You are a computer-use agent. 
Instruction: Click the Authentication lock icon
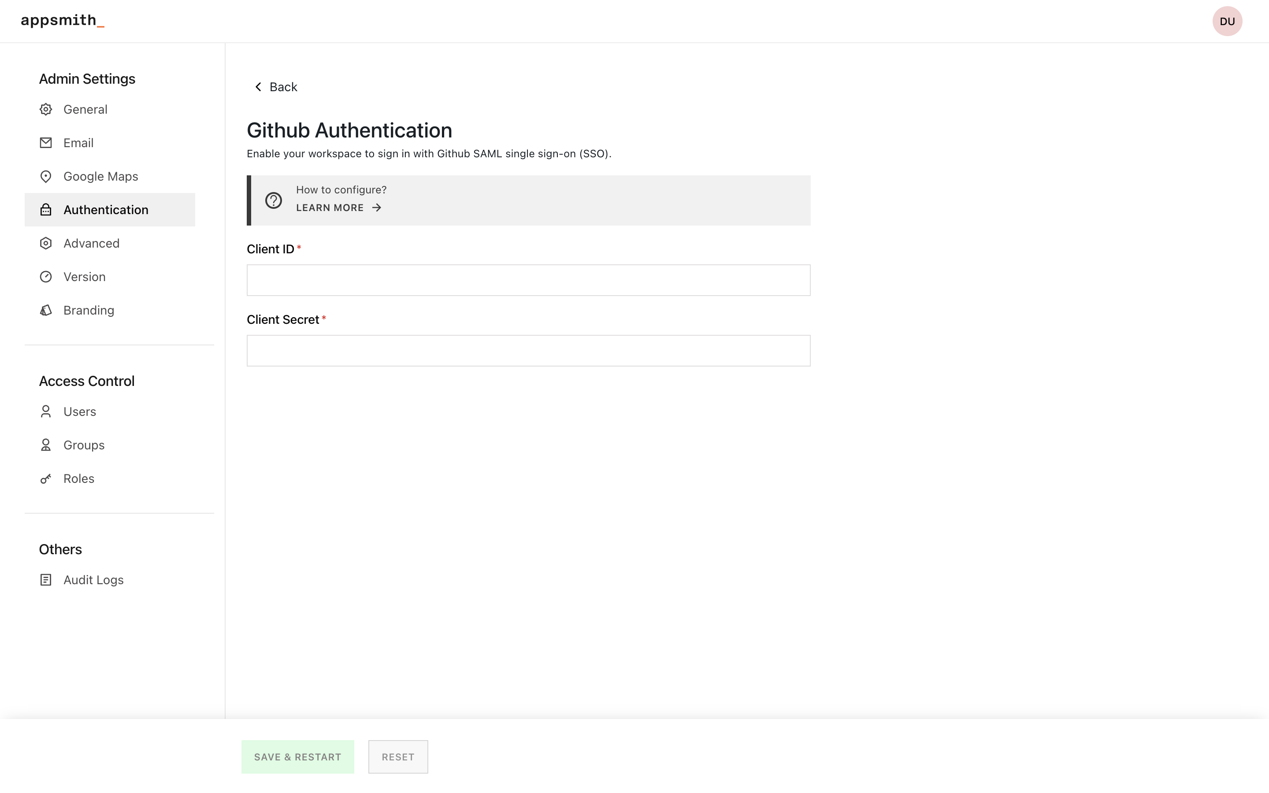click(47, 209)
